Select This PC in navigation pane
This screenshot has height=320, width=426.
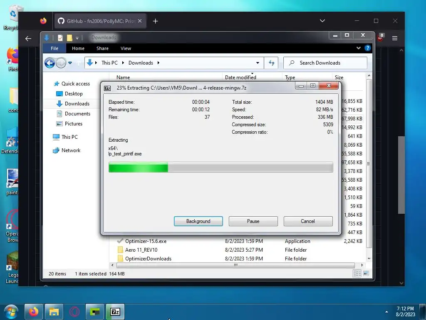point(65,137)
